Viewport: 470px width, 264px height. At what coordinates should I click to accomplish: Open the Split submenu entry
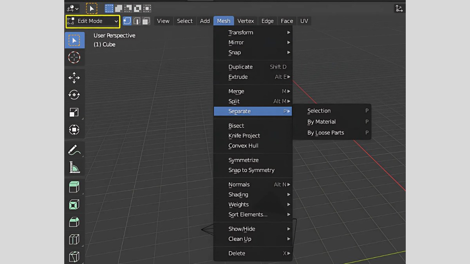tap(253, 101)
